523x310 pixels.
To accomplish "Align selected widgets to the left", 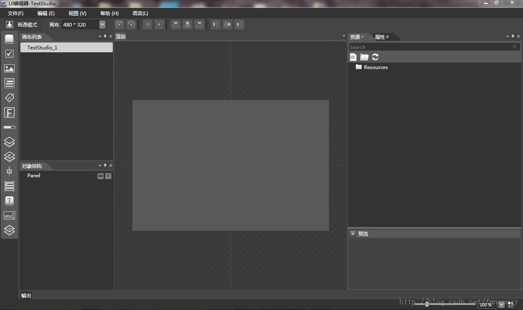I will tap(176, 25).
